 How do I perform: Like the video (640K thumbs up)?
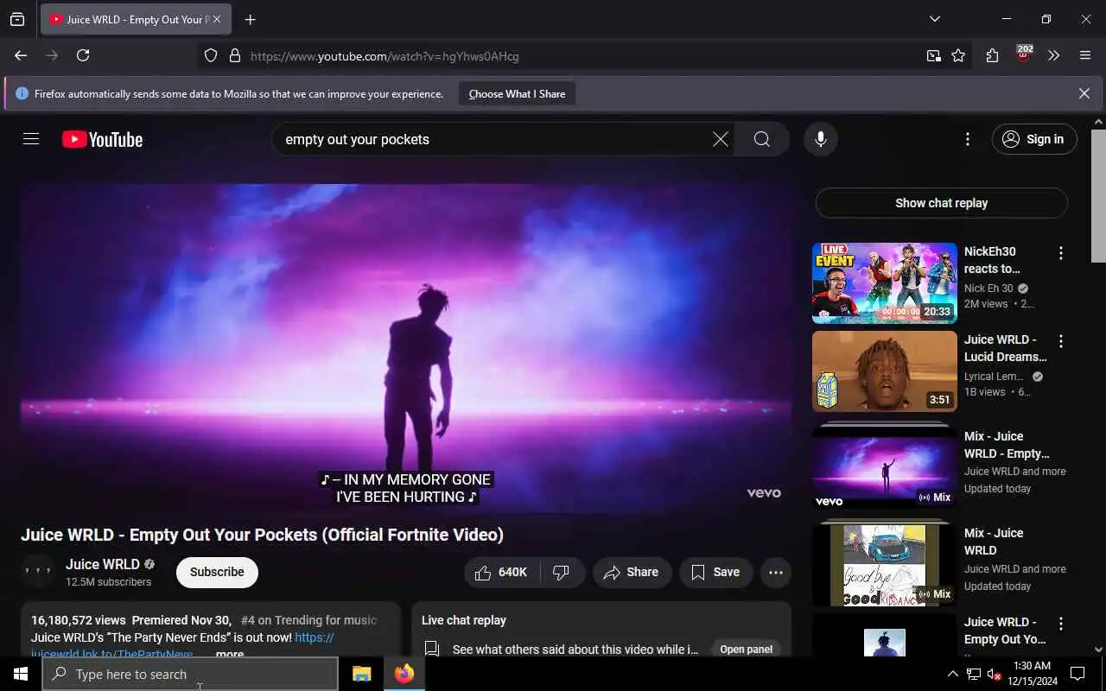click(x=502, y=572)
